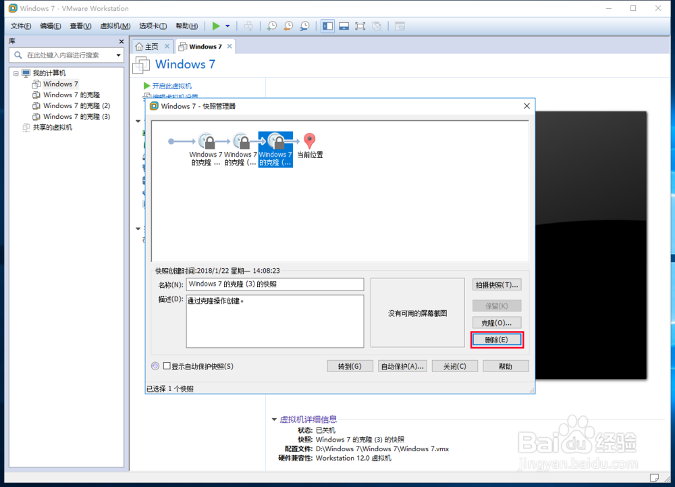
Task: Select Windows 7 的克隆 in library
Action: point(72,95)
